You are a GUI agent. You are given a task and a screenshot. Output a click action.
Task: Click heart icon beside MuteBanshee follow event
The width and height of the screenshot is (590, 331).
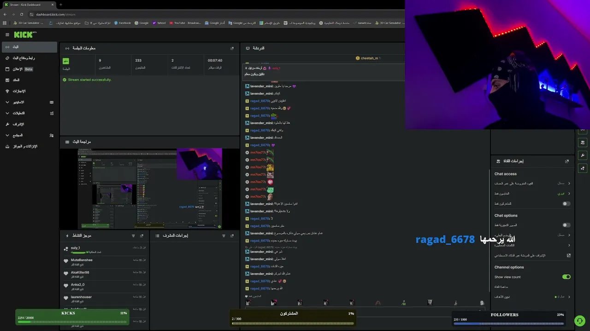66,261
